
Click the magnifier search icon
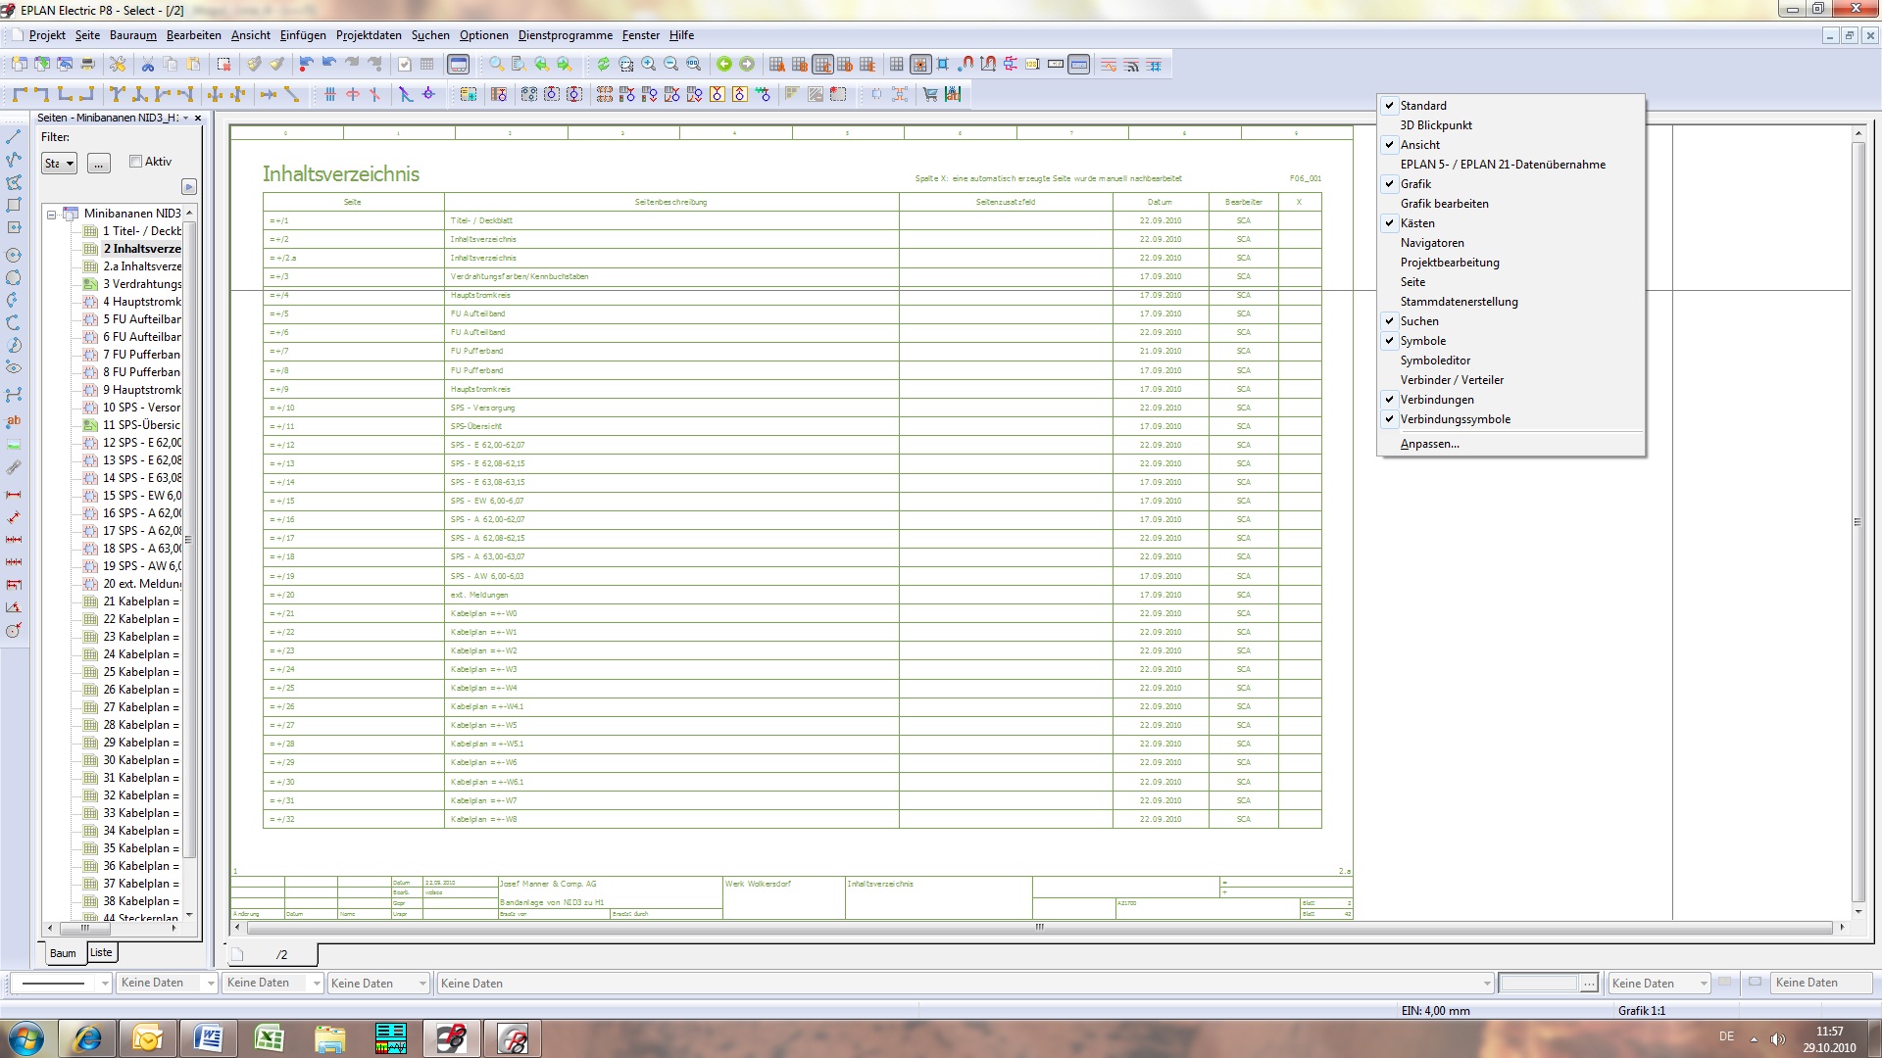tap(497, 65)
